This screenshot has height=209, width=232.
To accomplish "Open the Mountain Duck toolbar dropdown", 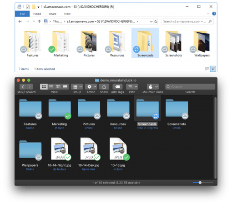I will (153, 87).
